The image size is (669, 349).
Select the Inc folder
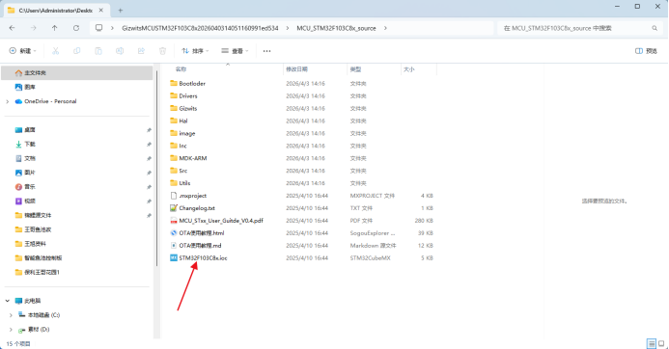pyautogui.click(x=179, y=146)
